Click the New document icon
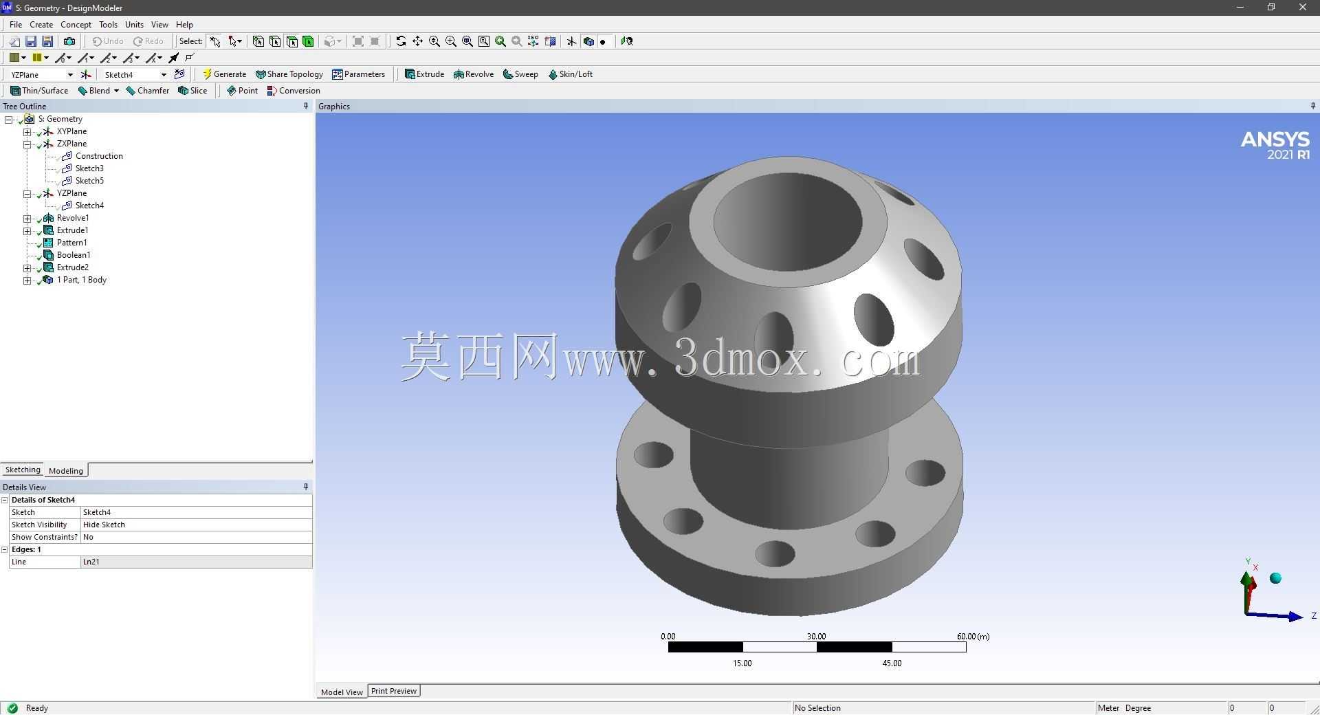Screen dimensions: 1320x715 [14, 41]
